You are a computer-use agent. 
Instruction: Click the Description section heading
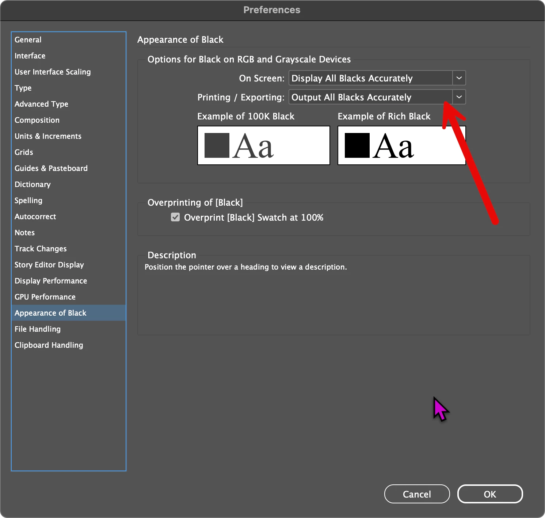pyautogui.click(x=172, y=255)
